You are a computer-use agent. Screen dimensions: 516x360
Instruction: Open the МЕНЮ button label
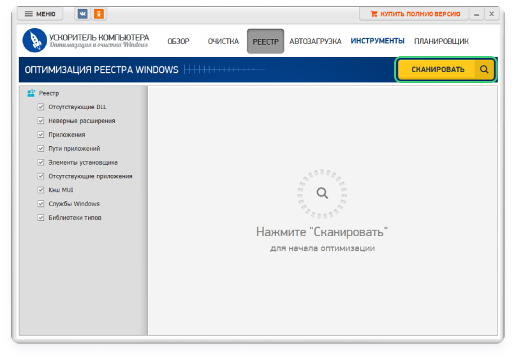click(46, 14)
